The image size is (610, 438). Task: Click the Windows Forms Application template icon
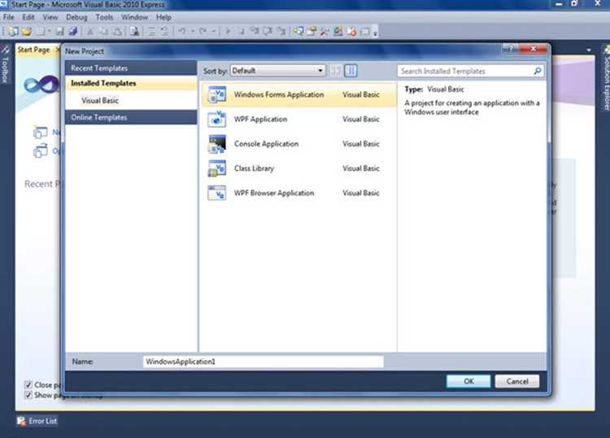(x=216, y=94)
